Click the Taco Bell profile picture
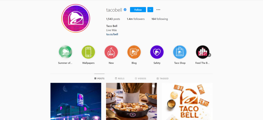Screen dimensions: 263x120 pyautogui.click(x=76, y=18)
